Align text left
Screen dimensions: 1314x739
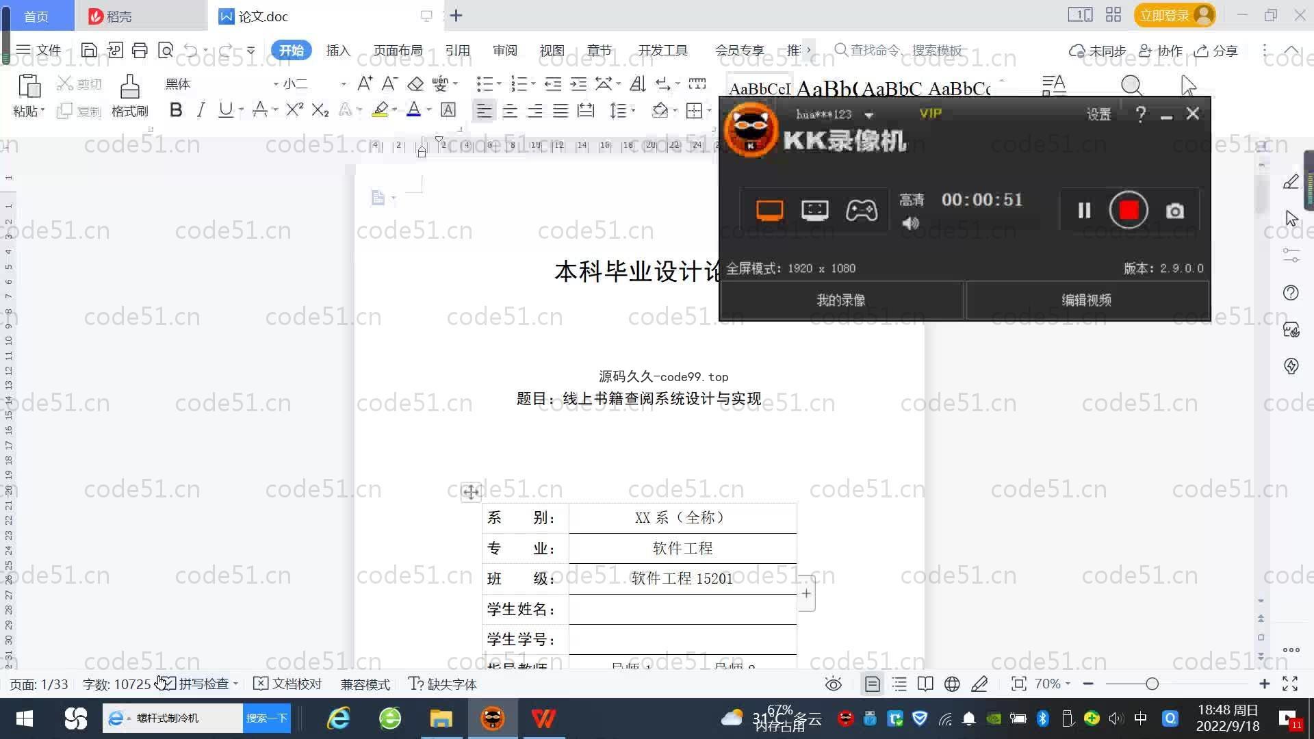pos(484,110)
